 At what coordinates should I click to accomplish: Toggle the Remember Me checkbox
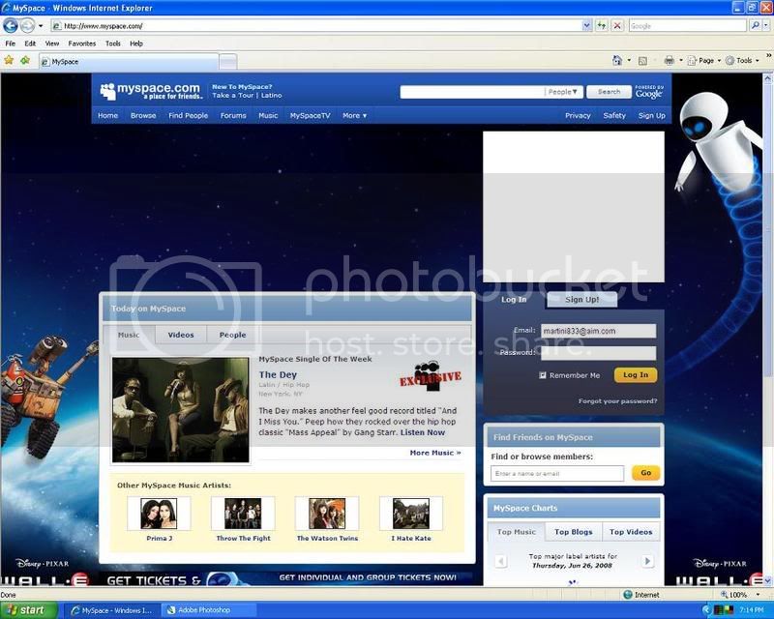pos(543,375)
